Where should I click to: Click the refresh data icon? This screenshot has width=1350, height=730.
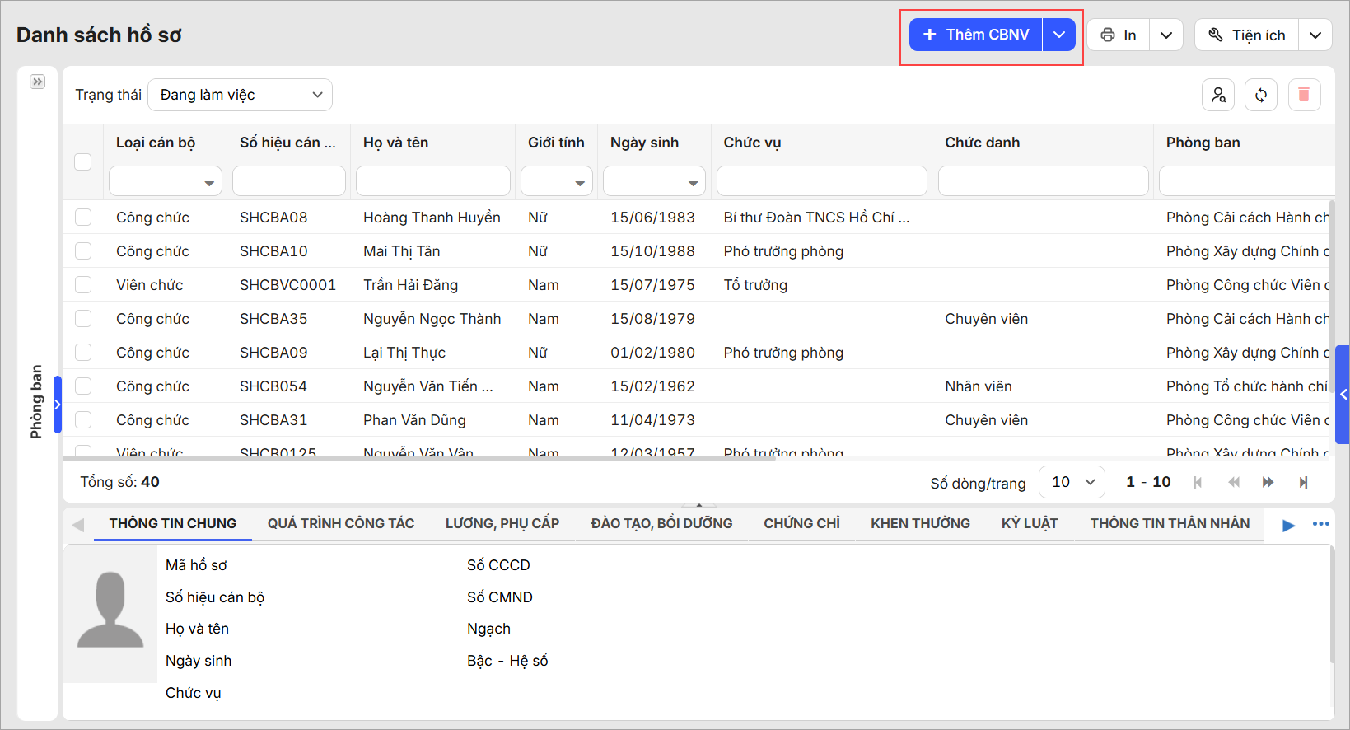(x=1261, y=95)
